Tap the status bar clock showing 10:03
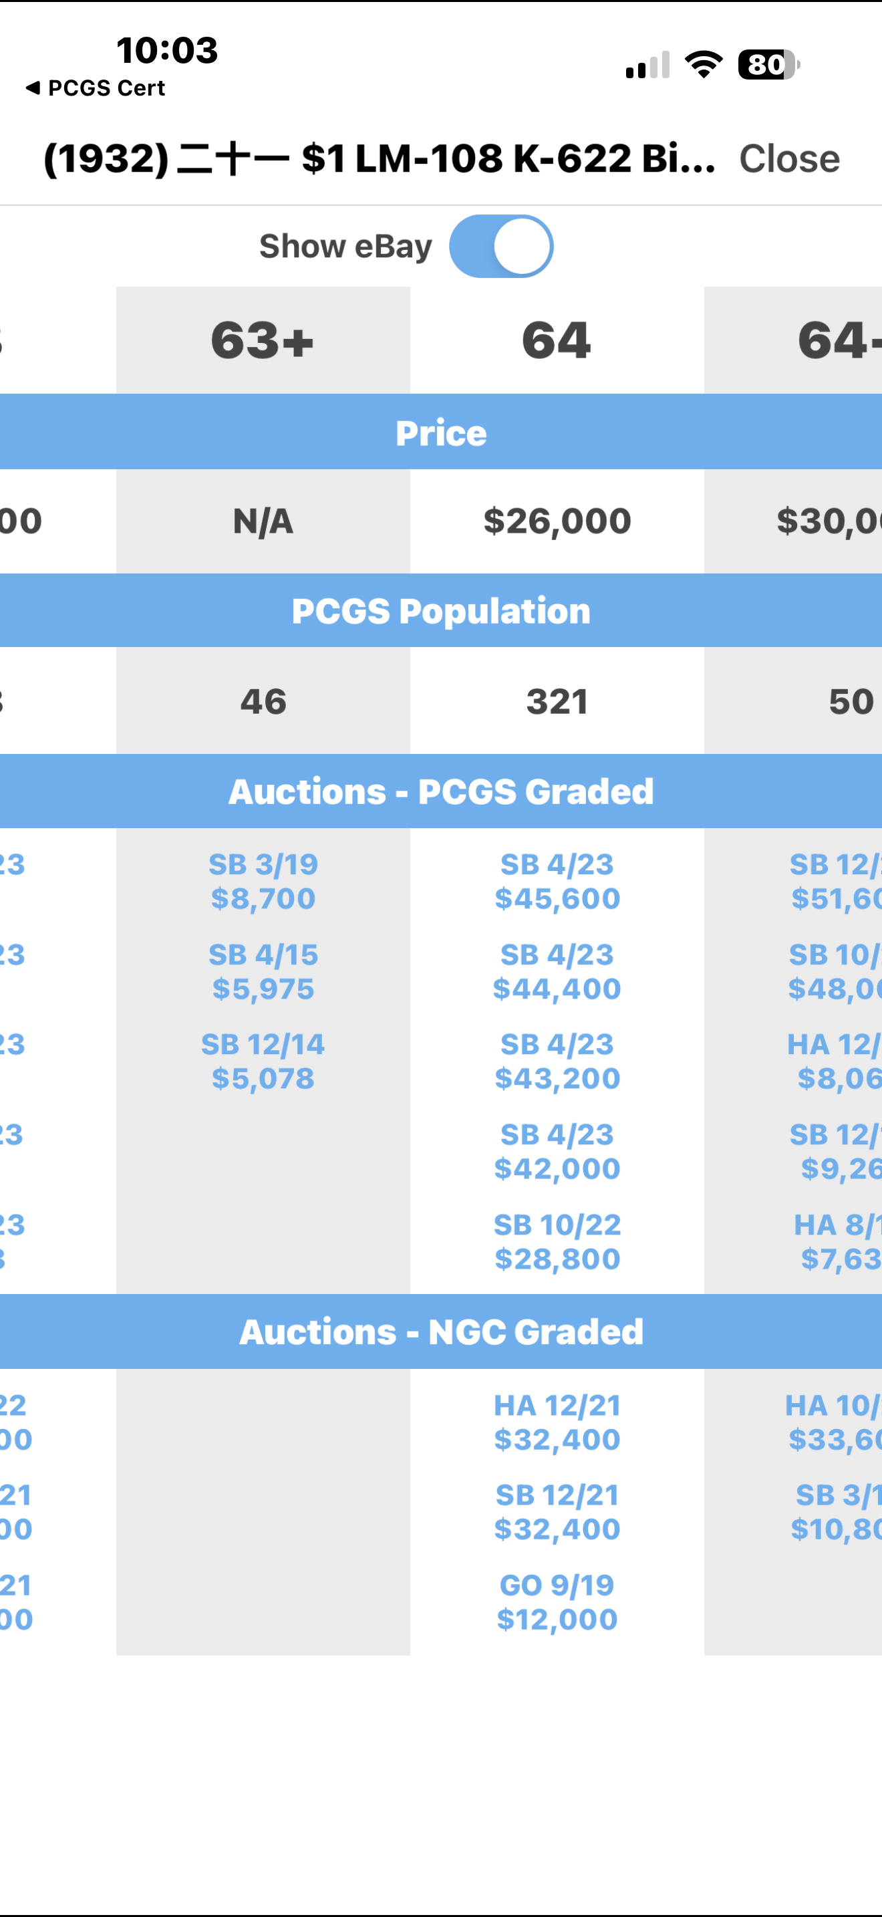Screen dimensions: 882x1917 [167, 51]
